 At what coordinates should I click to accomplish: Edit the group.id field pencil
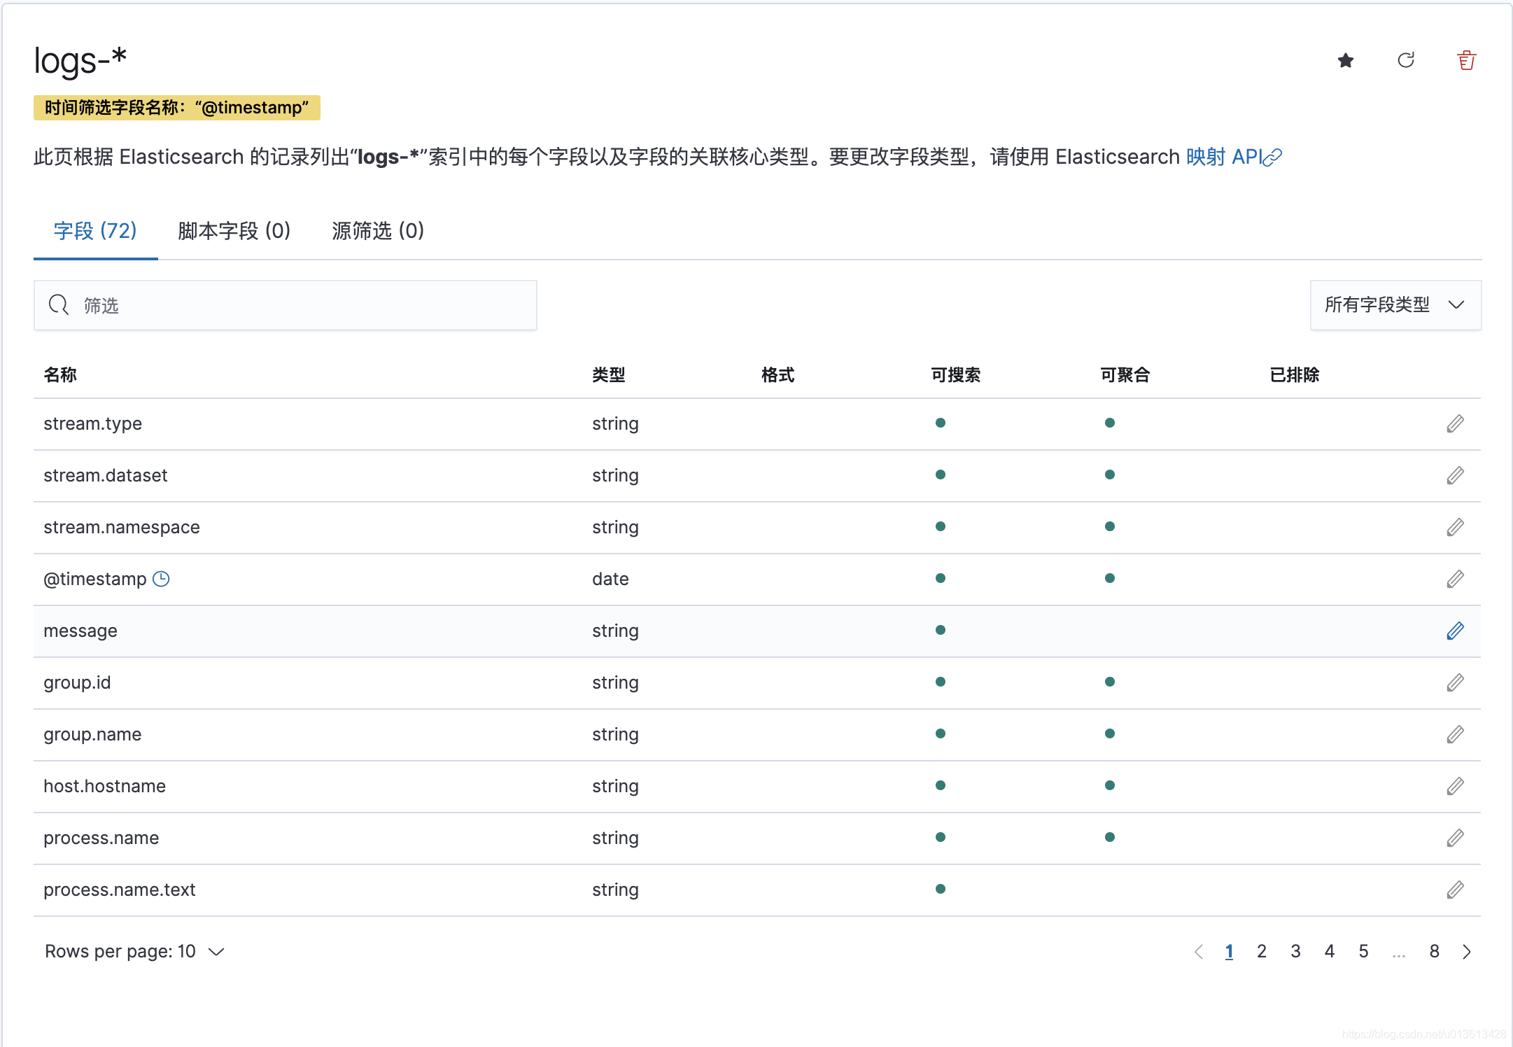pos(1455,682)
